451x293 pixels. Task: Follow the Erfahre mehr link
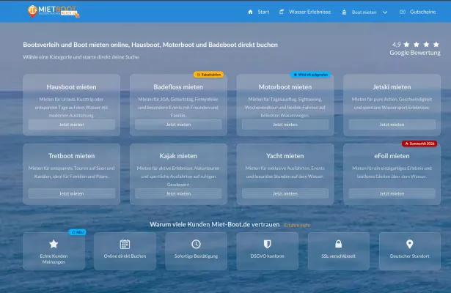tap(297, 225)
